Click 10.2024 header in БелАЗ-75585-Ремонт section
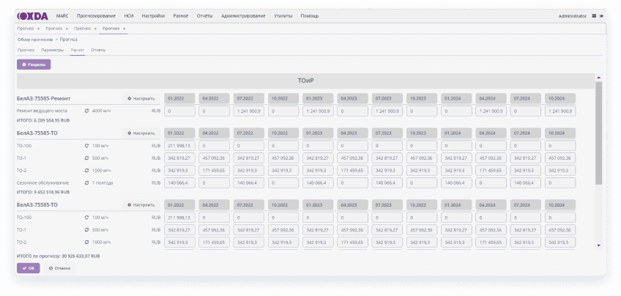 (x=560, y=99)
